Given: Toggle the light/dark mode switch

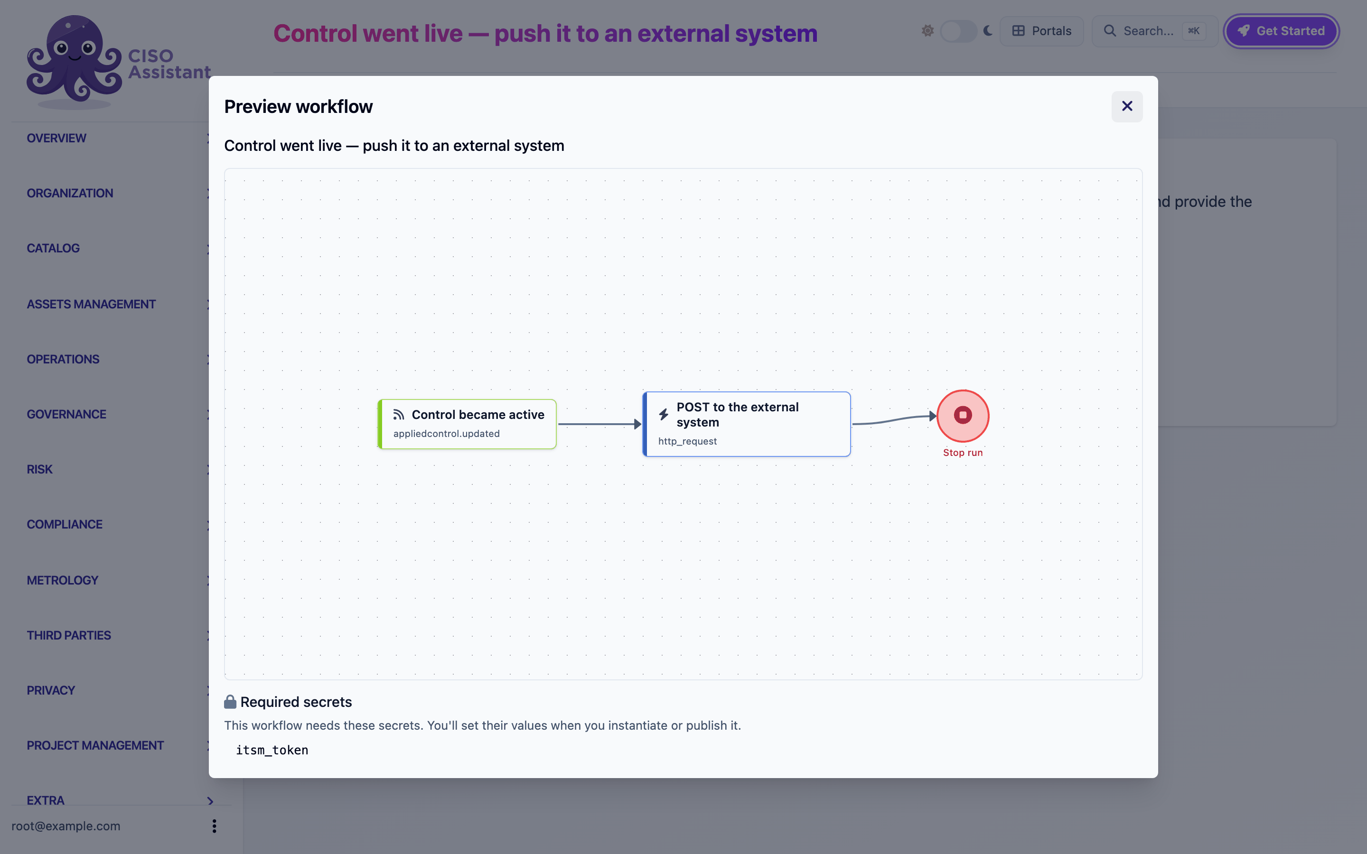Looking at the screenshot, I should click(x=958, y=31).
